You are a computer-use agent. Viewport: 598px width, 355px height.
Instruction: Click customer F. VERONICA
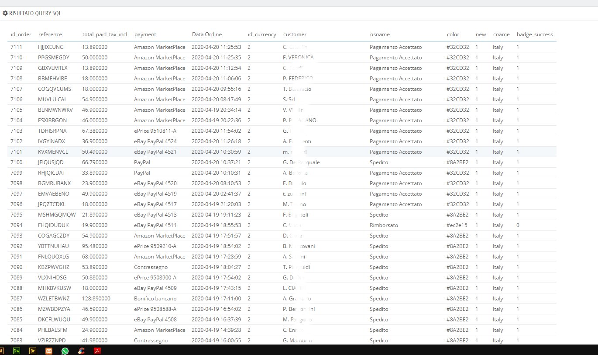[x=298, y=57]
